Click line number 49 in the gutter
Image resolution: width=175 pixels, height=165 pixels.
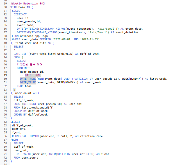pyautogui.click(x=5, y=75)
